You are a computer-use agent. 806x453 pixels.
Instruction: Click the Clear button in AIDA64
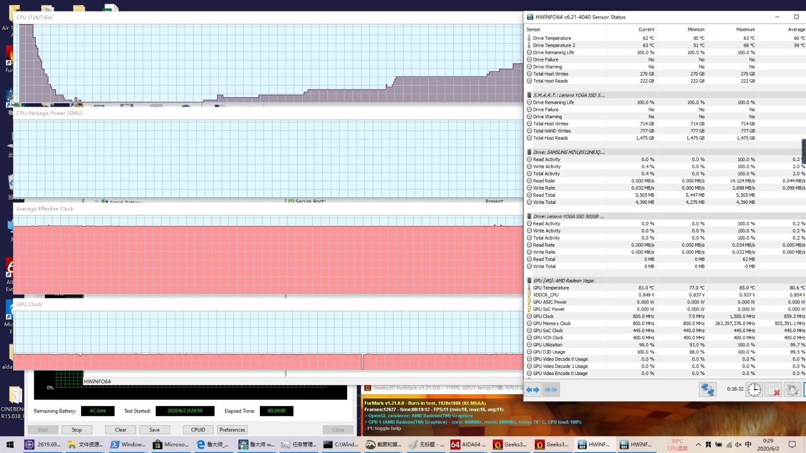click(120, 430)
